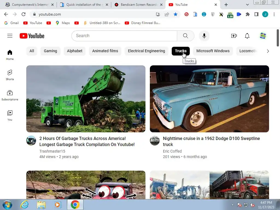Open the Untitled-389 on Scratch bookmark
The width and height of the screenshot is (280, 210).
(102, 23)
